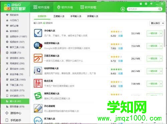This screenshot has height=124, width=167.
Task: Expand install options arrow for 极点五笔
Action: pyautogui.click(x=161, y=84)
